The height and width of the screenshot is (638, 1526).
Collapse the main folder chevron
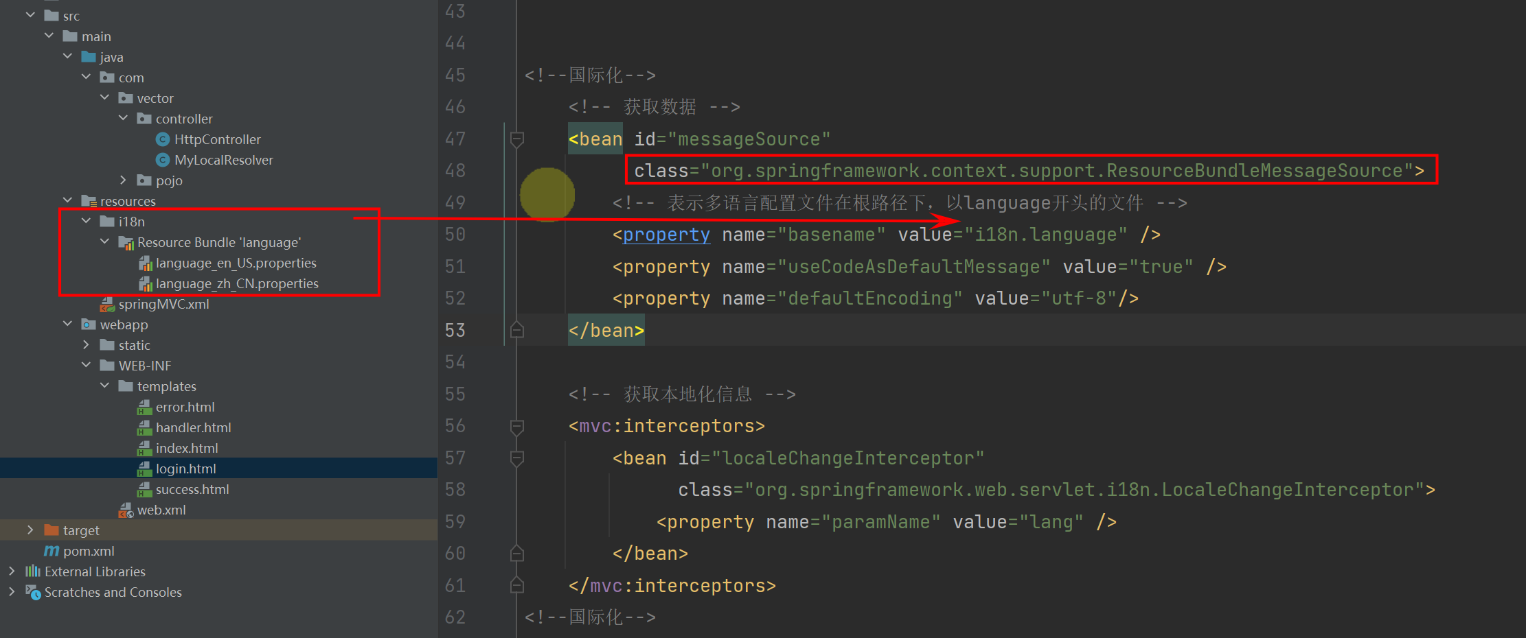click(x=49, y=36)
